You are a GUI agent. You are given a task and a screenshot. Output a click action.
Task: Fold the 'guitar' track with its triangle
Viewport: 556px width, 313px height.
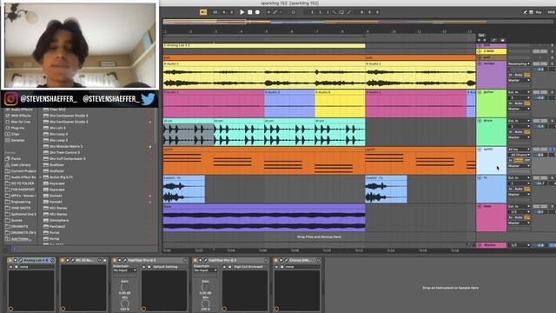480,92
